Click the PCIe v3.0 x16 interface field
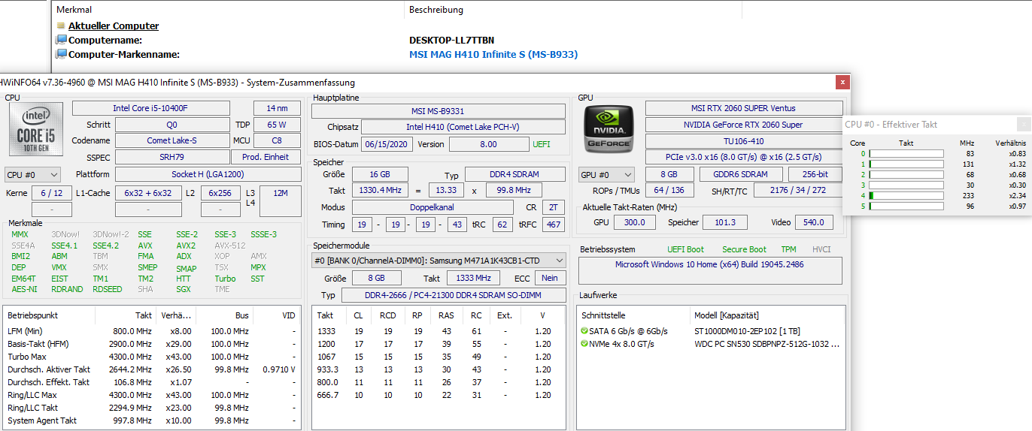This screenshot has width=1032, height=431. coord(743,158)
